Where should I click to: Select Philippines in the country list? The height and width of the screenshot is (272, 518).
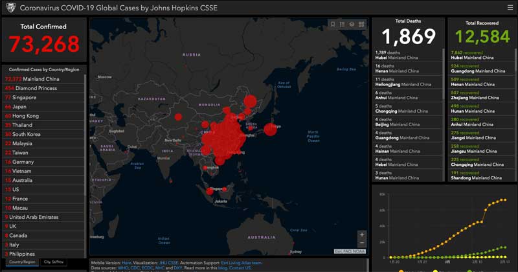click(43, 254)
